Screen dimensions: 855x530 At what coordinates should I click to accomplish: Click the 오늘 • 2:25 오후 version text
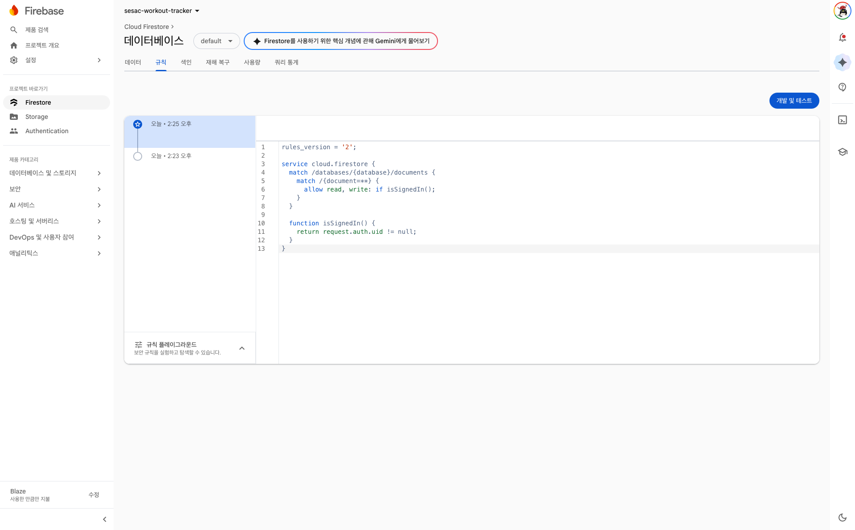(x=171, y=124)
